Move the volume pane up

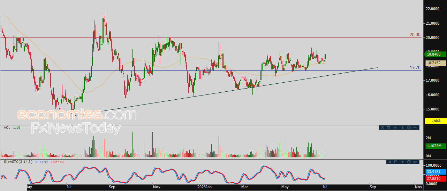pos(395,127)
